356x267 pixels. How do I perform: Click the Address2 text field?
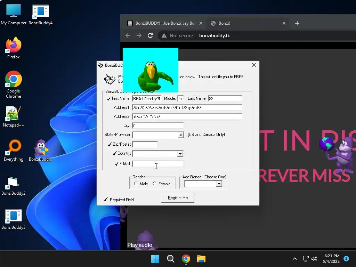[x=187, y=117]
